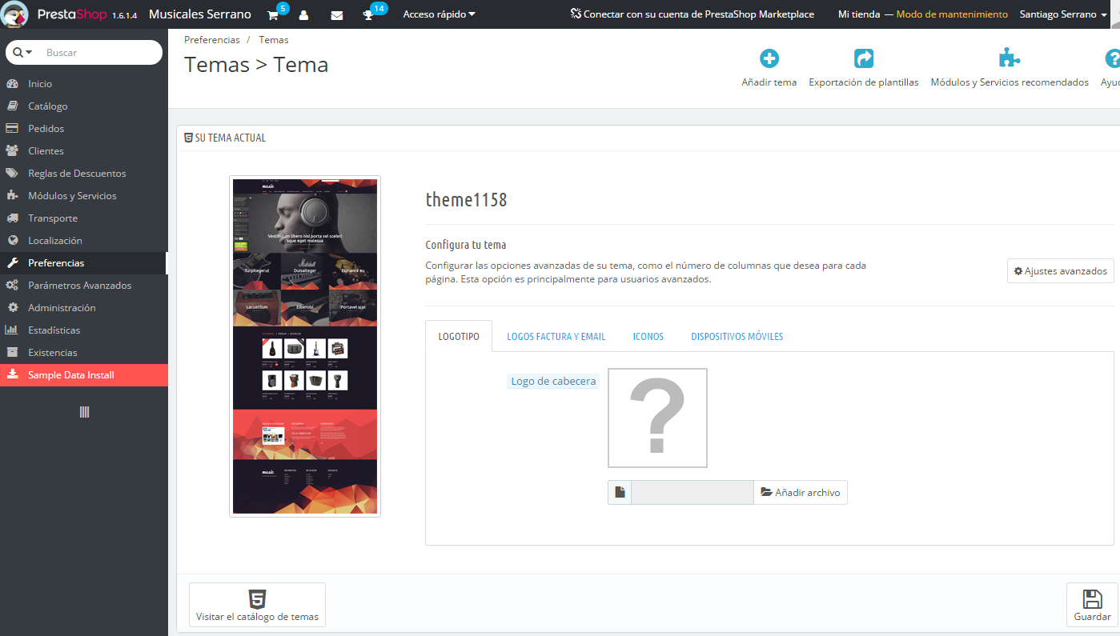Click the theme1158 title text
This screenshot has width=1120, height=636.
[x=466, y=200]
